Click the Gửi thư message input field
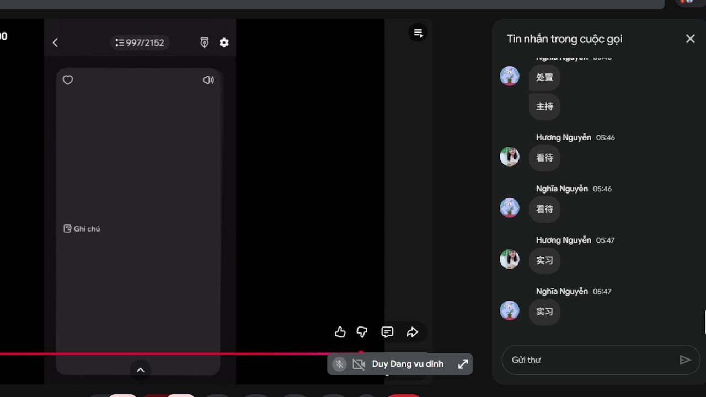This screenshot has height=397, width=706. tap(590, 360)
